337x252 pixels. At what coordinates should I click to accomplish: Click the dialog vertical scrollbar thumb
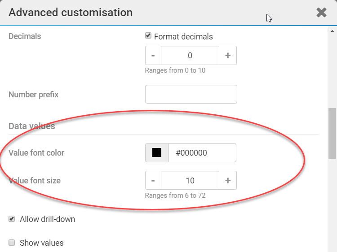[x=332, y=133]
